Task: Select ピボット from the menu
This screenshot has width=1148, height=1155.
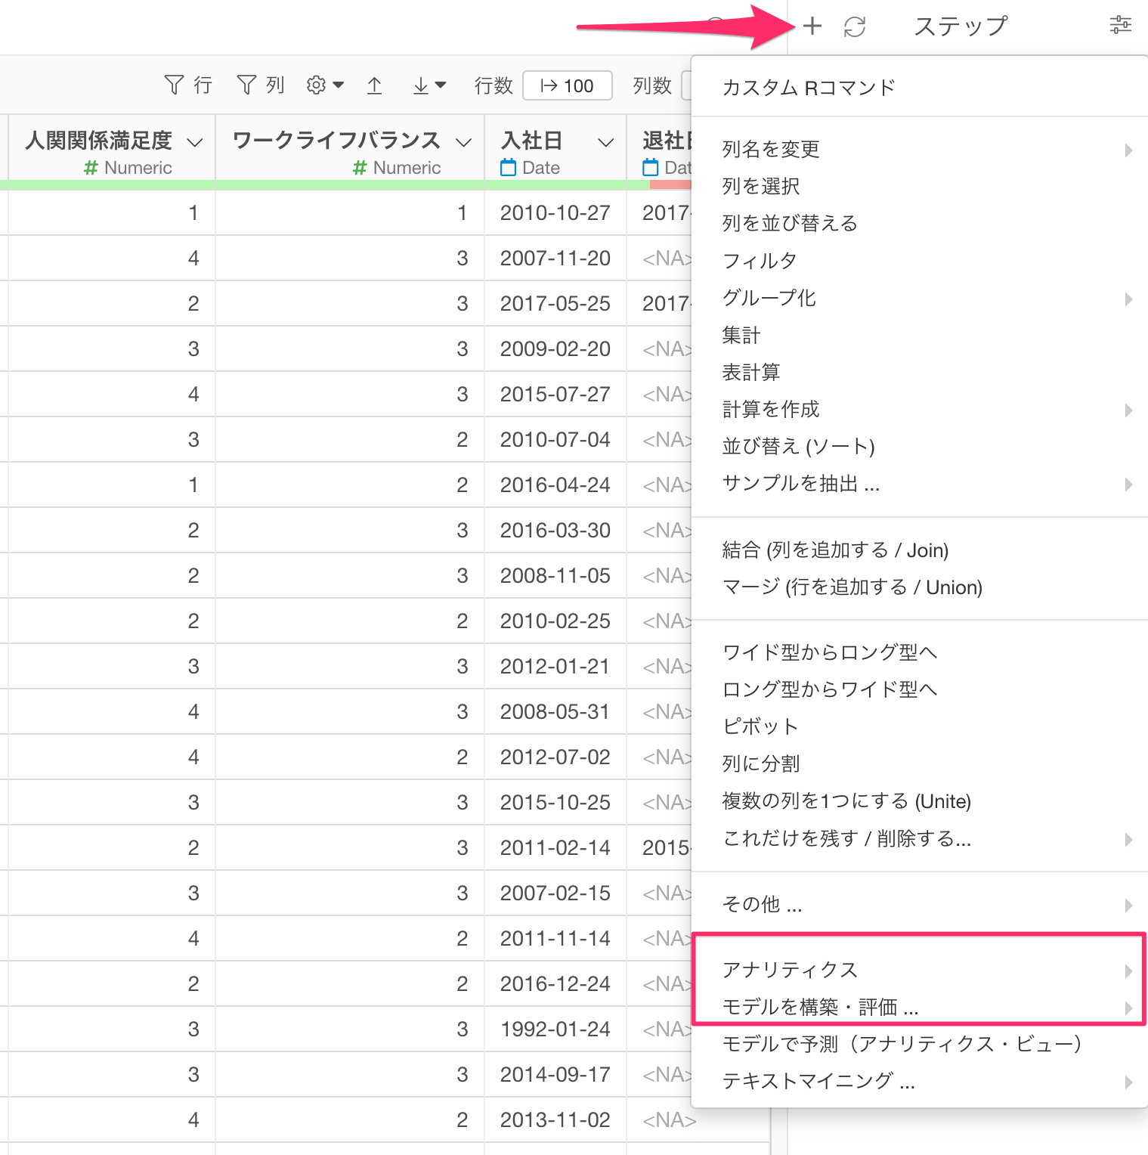Action: [760, 726]
